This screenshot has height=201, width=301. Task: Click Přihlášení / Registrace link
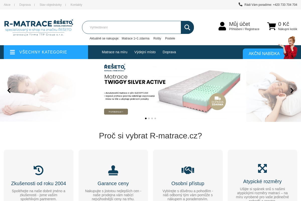(x=244, y=29)
